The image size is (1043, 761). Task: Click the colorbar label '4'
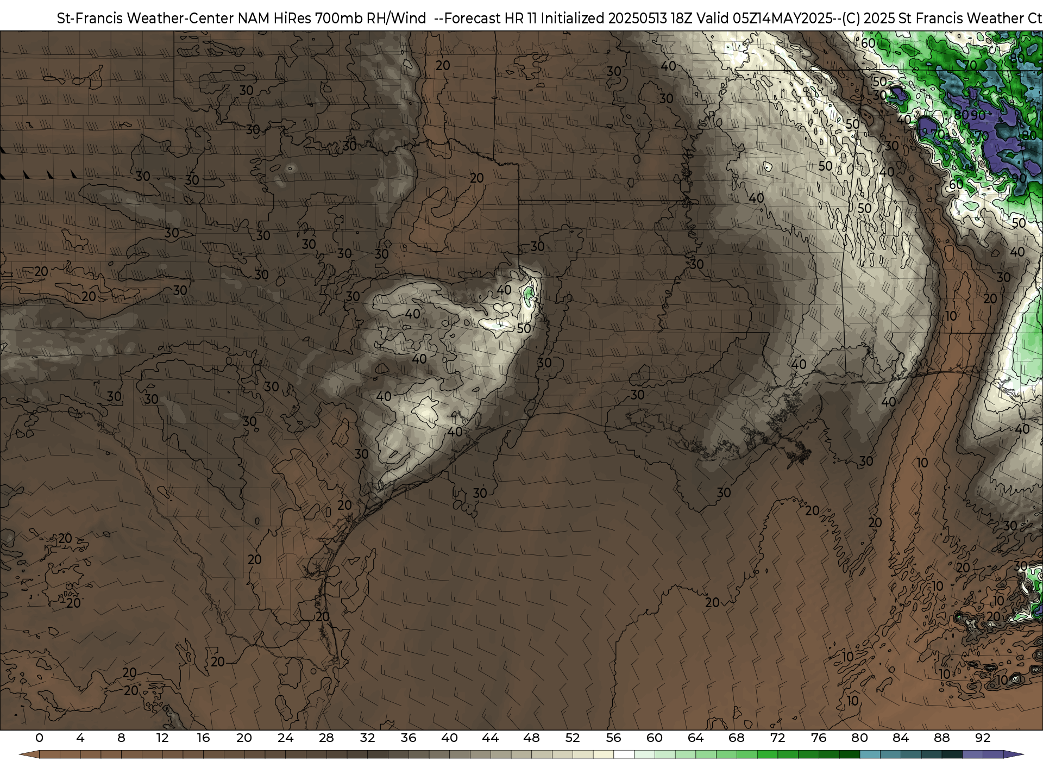pyautogui.click(x=80, y=738)
